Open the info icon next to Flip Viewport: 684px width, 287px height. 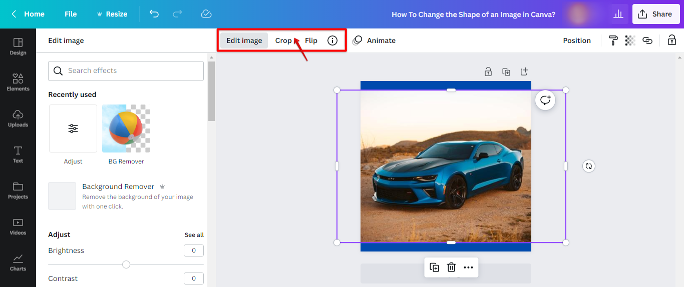(332, 40)
